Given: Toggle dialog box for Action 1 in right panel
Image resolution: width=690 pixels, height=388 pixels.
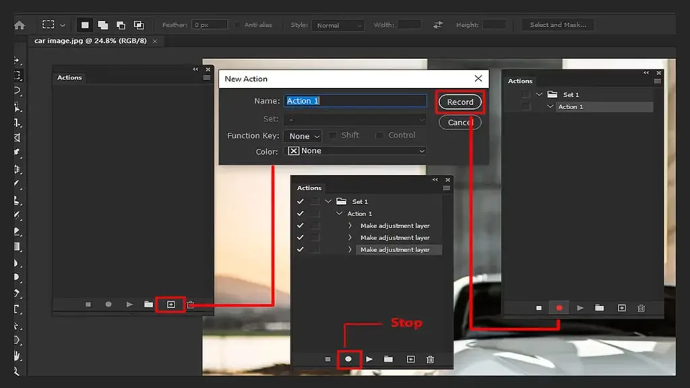Looking at the screenshot, I should (x=525, y=106).
